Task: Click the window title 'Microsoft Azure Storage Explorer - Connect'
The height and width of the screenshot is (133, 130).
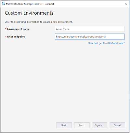Action: click(30, 4)
